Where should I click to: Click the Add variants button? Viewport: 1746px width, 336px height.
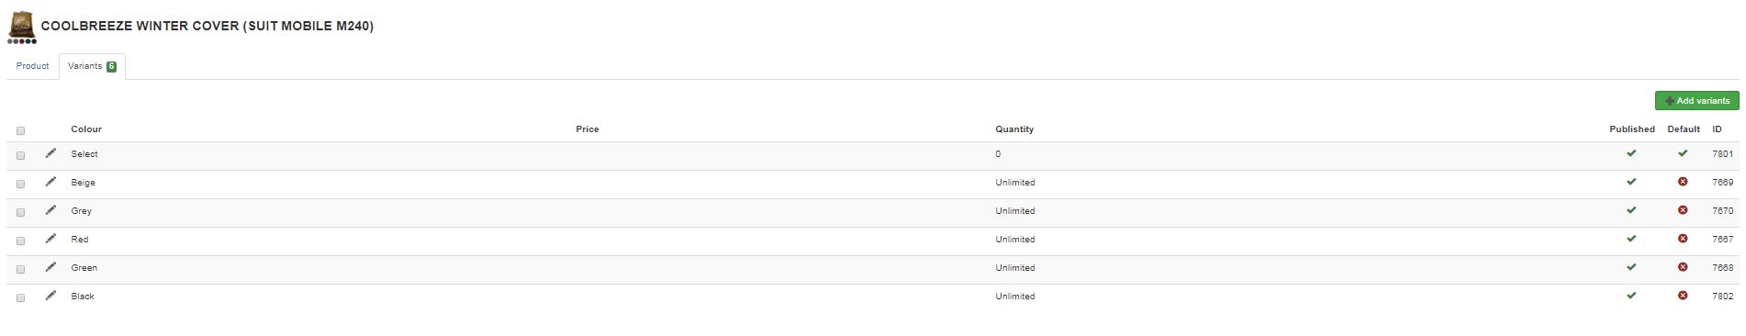click(x=1696, y=101)
